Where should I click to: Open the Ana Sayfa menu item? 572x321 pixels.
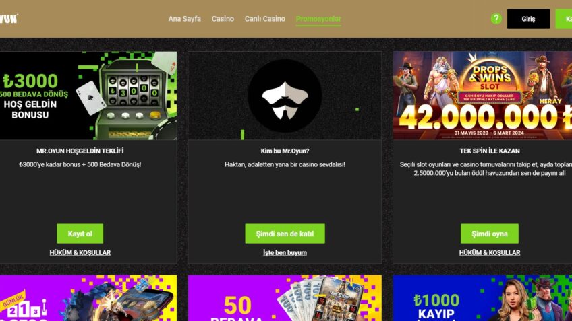point(185,19)
